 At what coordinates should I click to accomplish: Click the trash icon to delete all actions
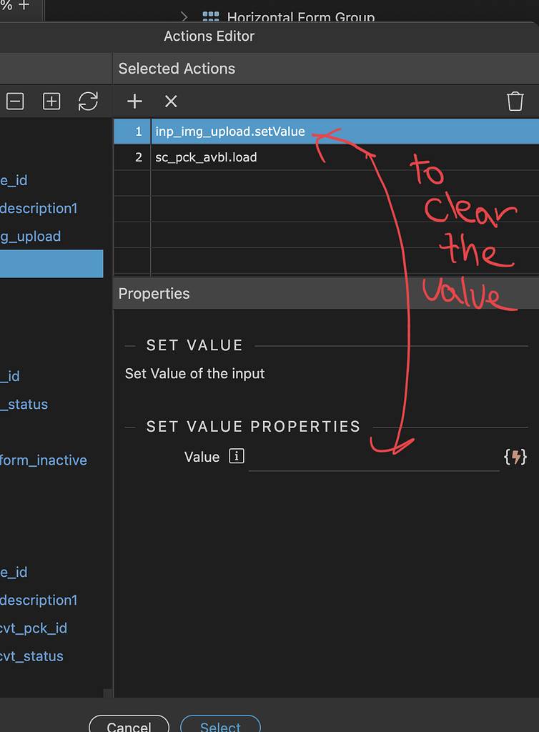pyautogui.click(x=515, y=101)
